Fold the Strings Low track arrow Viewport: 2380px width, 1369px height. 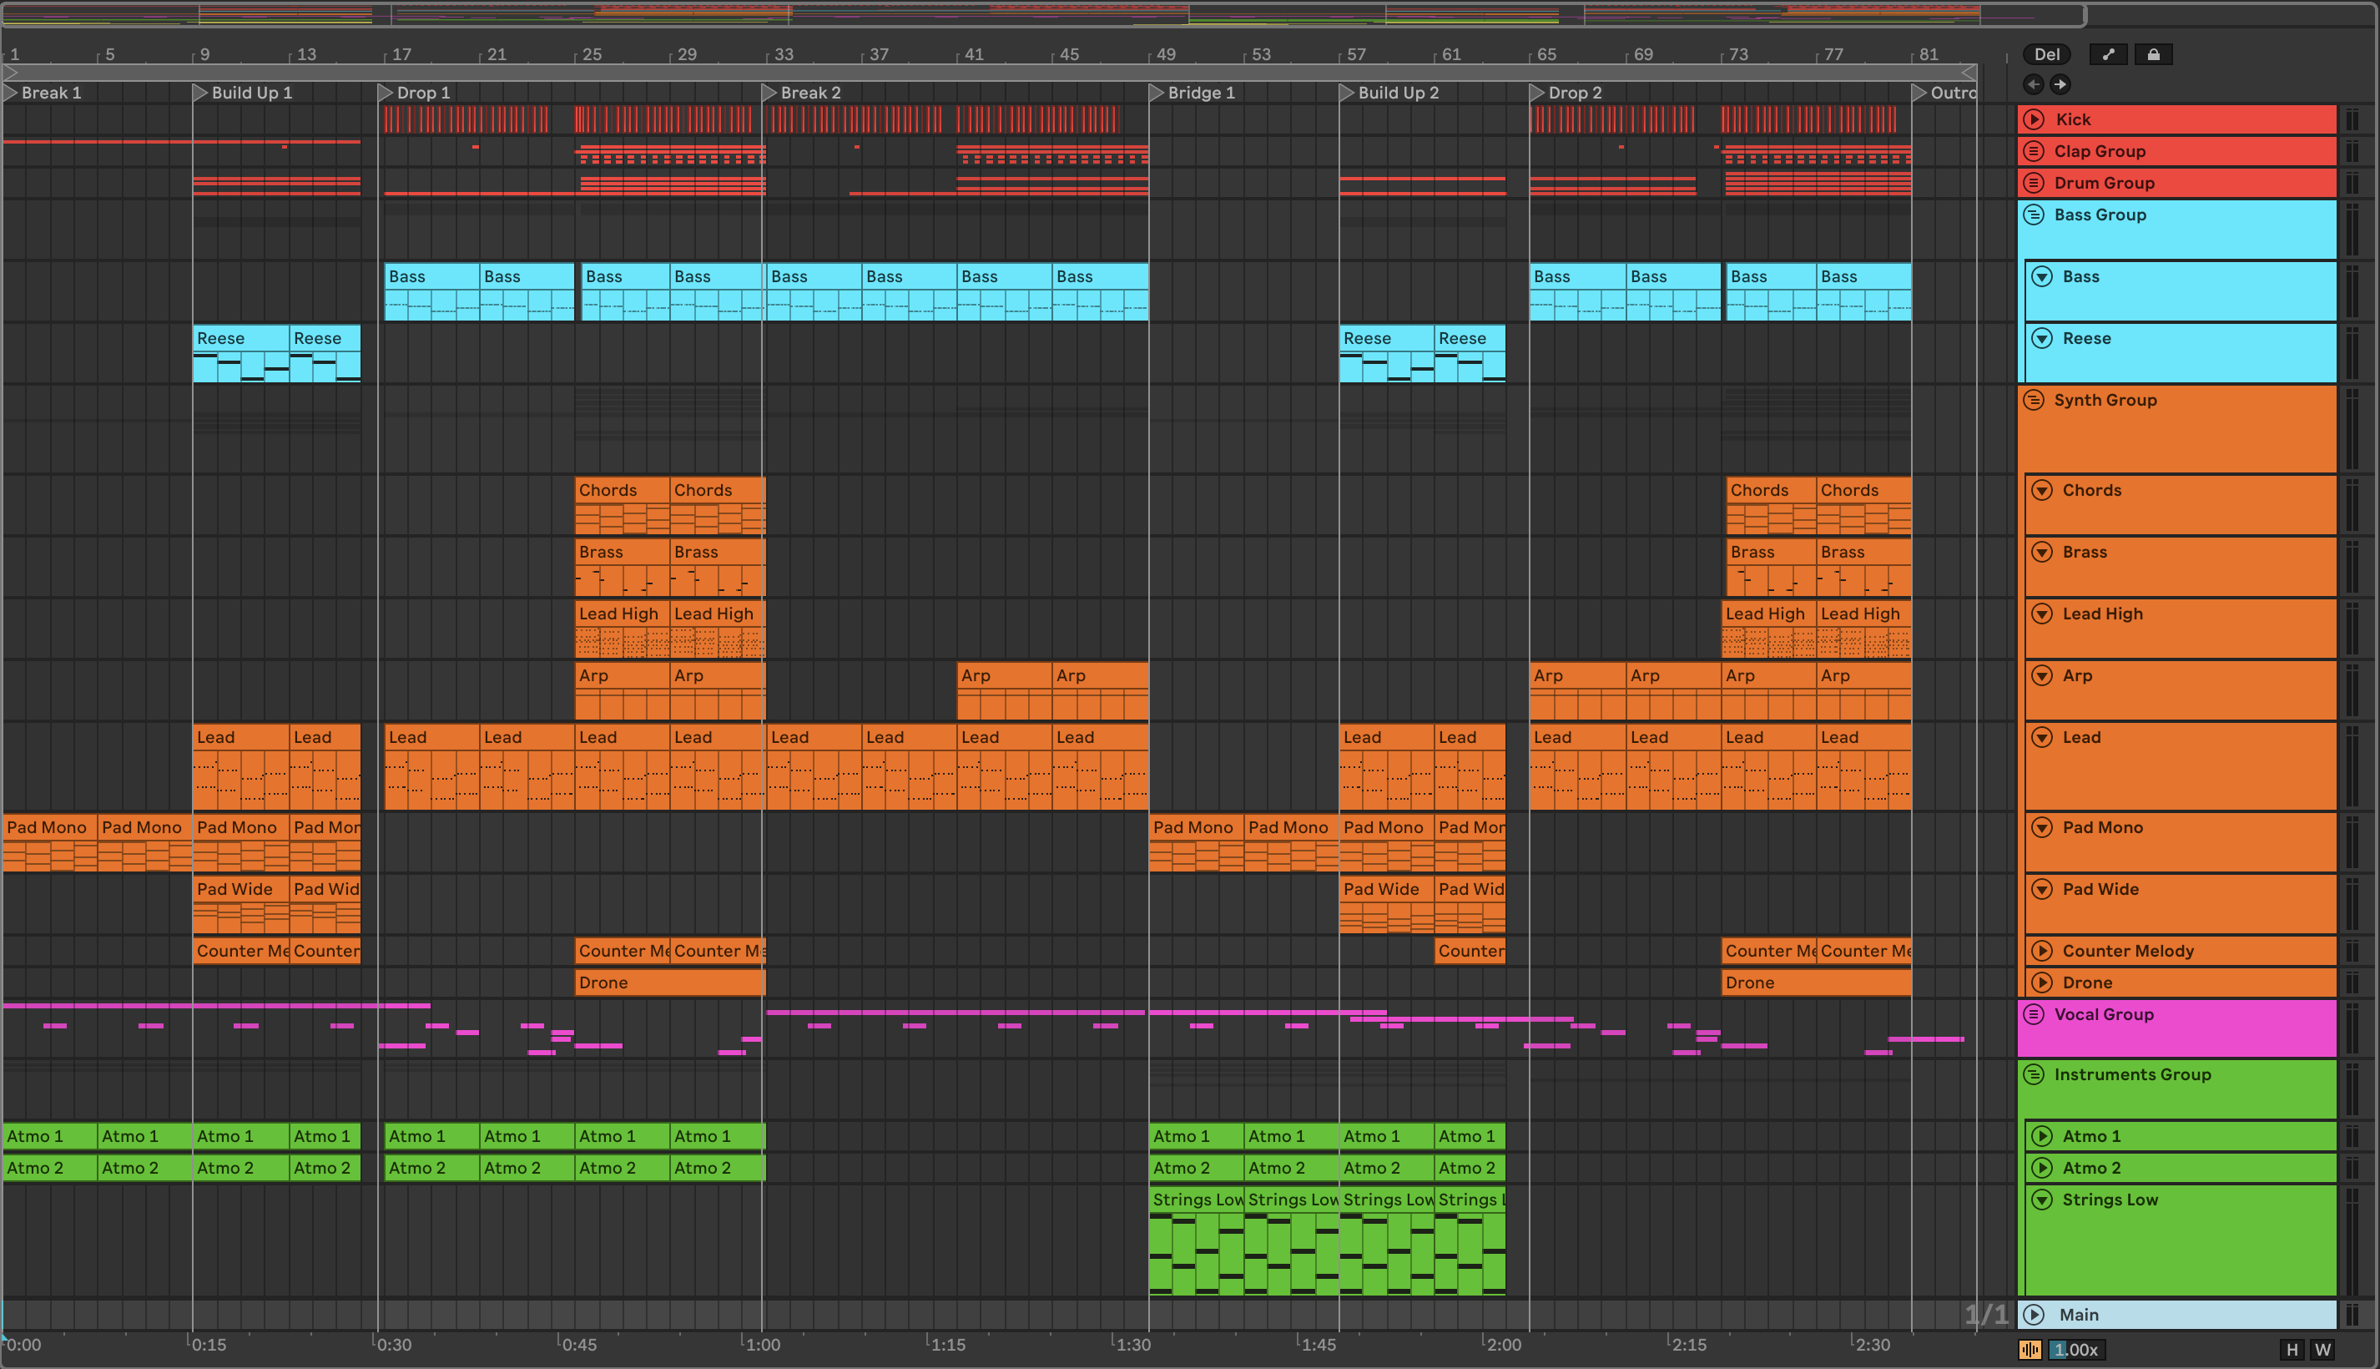[2042, 1200]
